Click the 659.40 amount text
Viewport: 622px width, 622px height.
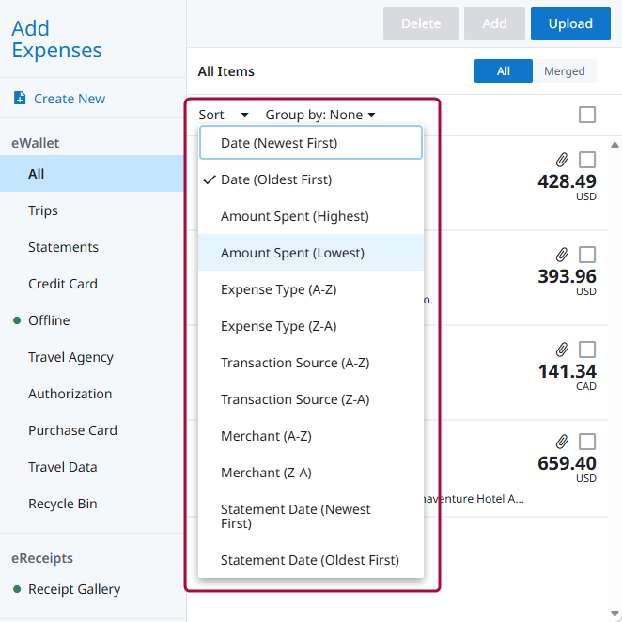click(x=567, y=463)
